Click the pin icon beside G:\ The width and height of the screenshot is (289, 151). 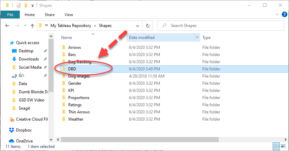tap(45, 75)
